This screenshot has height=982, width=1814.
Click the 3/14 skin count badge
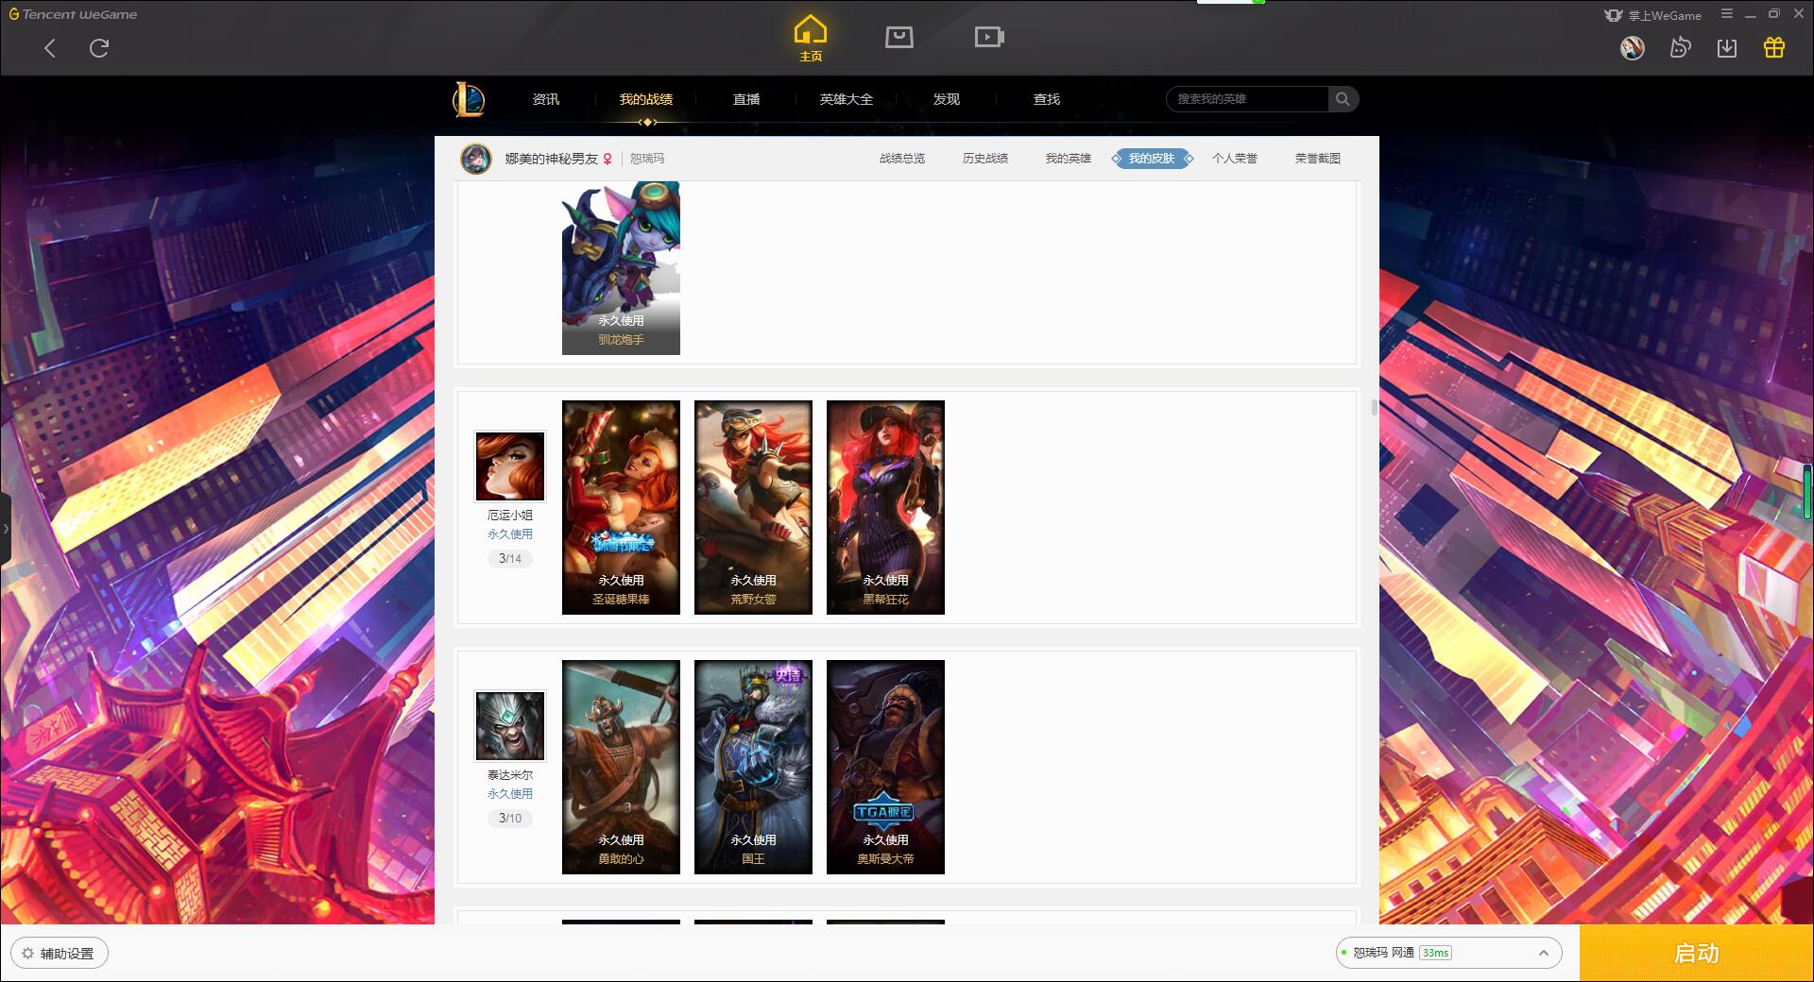click(510, 559)
